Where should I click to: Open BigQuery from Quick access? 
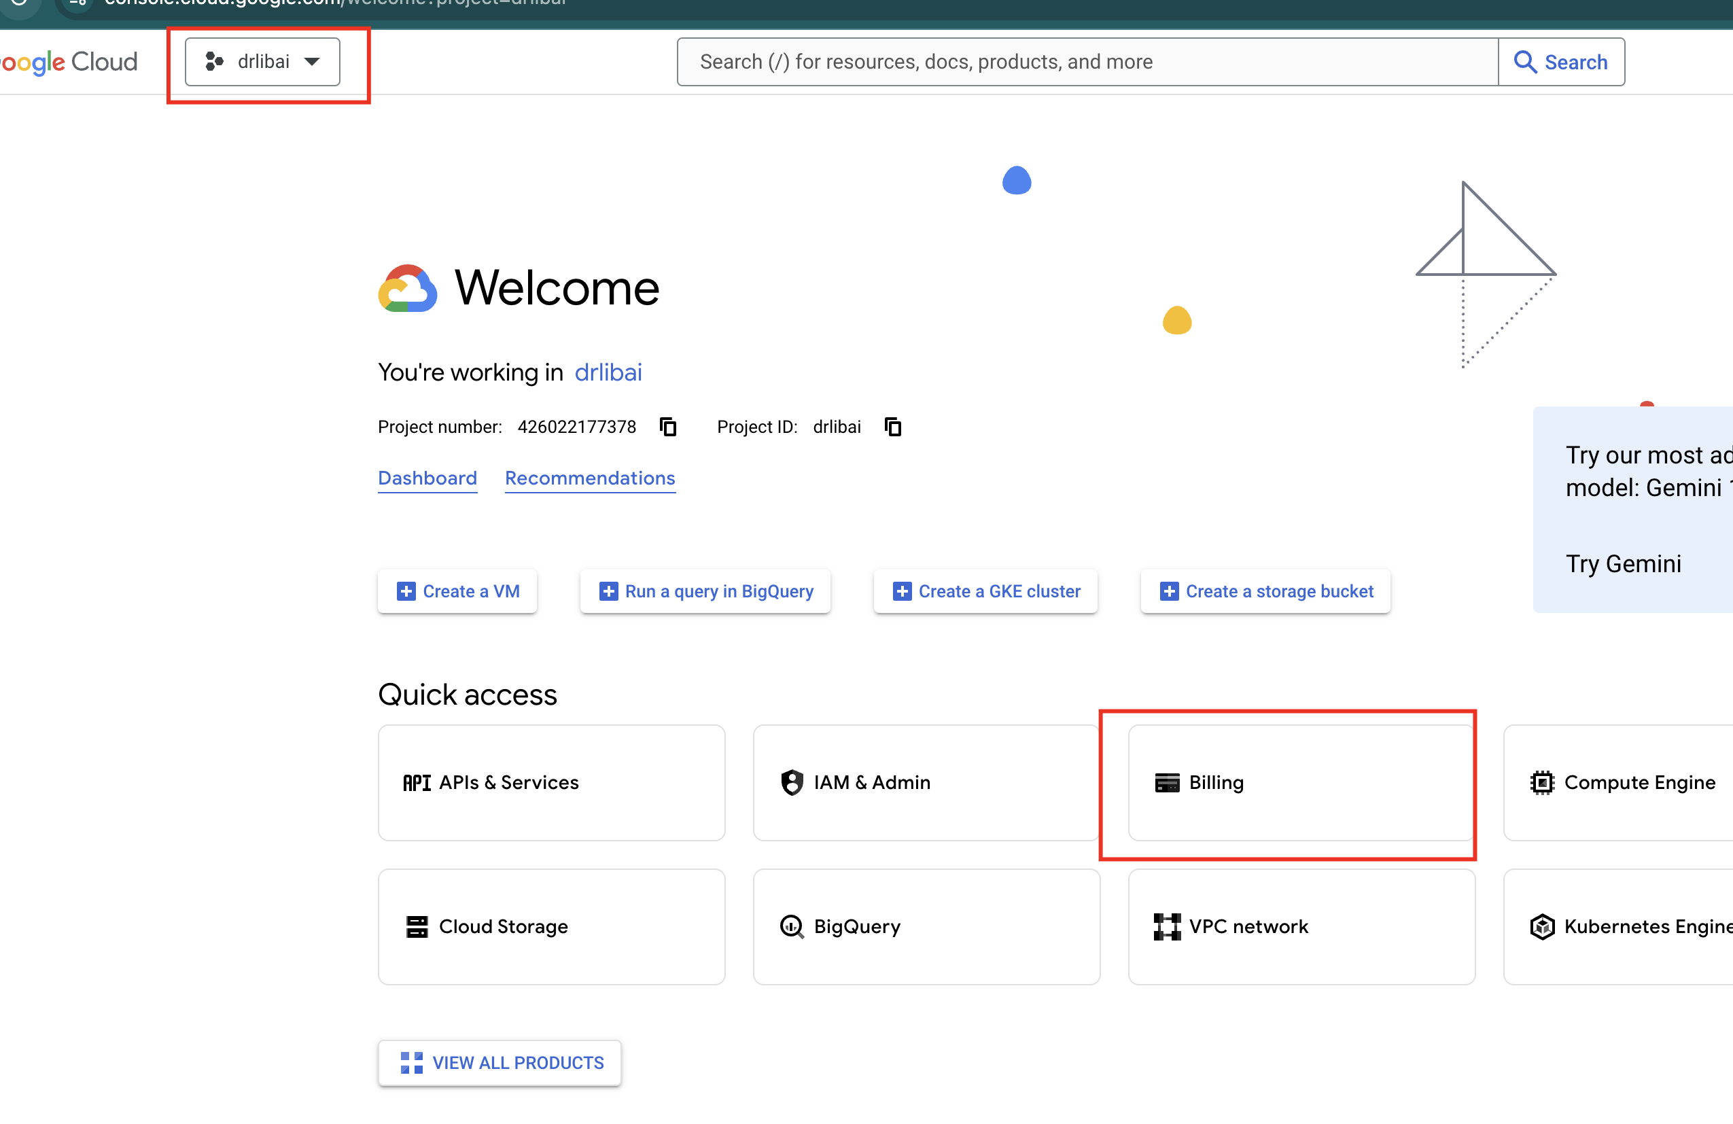pos(925,926)
